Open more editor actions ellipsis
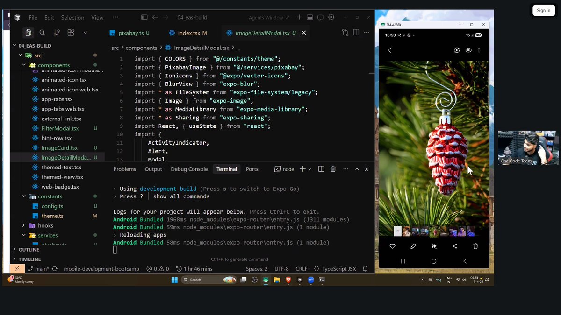Image resolution: width=561 pixels, height=315 pixels. tap(367, 33)
